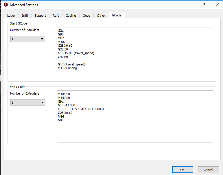This screenshot has height=175, width=223.
Task: Select the Other tab
Action: click(x=101, y=16)
